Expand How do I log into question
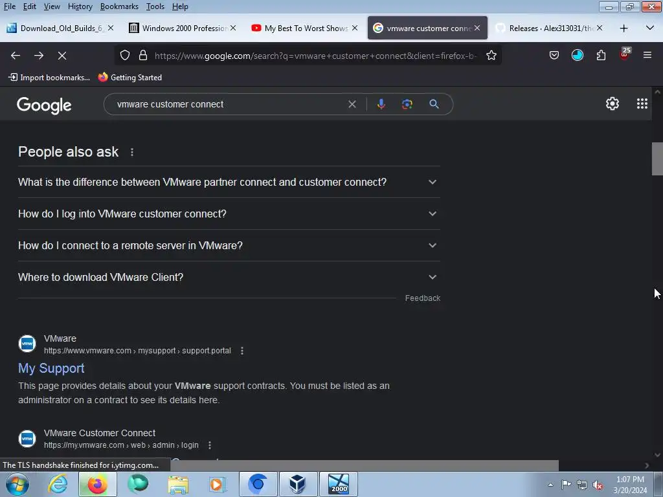This screenshot has width=663, height=497. pyautogui.click(x=229, y=214)
